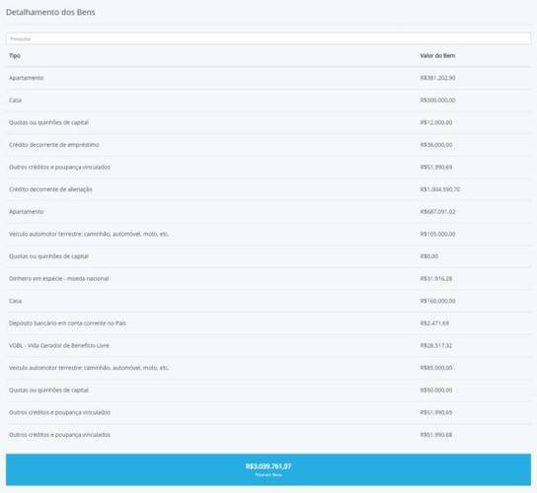The height and width of the screenshot is (493, 537).
Task: Select the Dinheiro em espécie row
Action: click(x=268, y=278)
